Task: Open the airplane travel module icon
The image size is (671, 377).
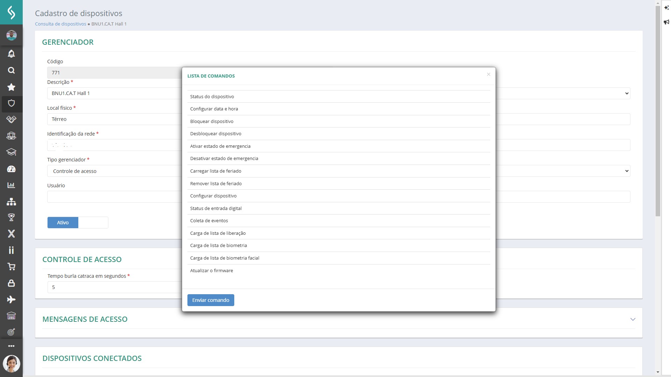Action: pos(11,299)
